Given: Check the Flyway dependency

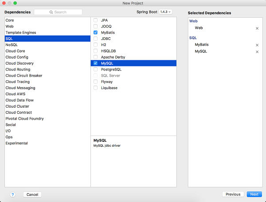Looking at the screenshot, I should (x=96, y=82).
